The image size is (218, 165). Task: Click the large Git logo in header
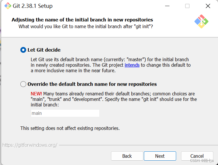pyautogui.click(x=201, y=21)
